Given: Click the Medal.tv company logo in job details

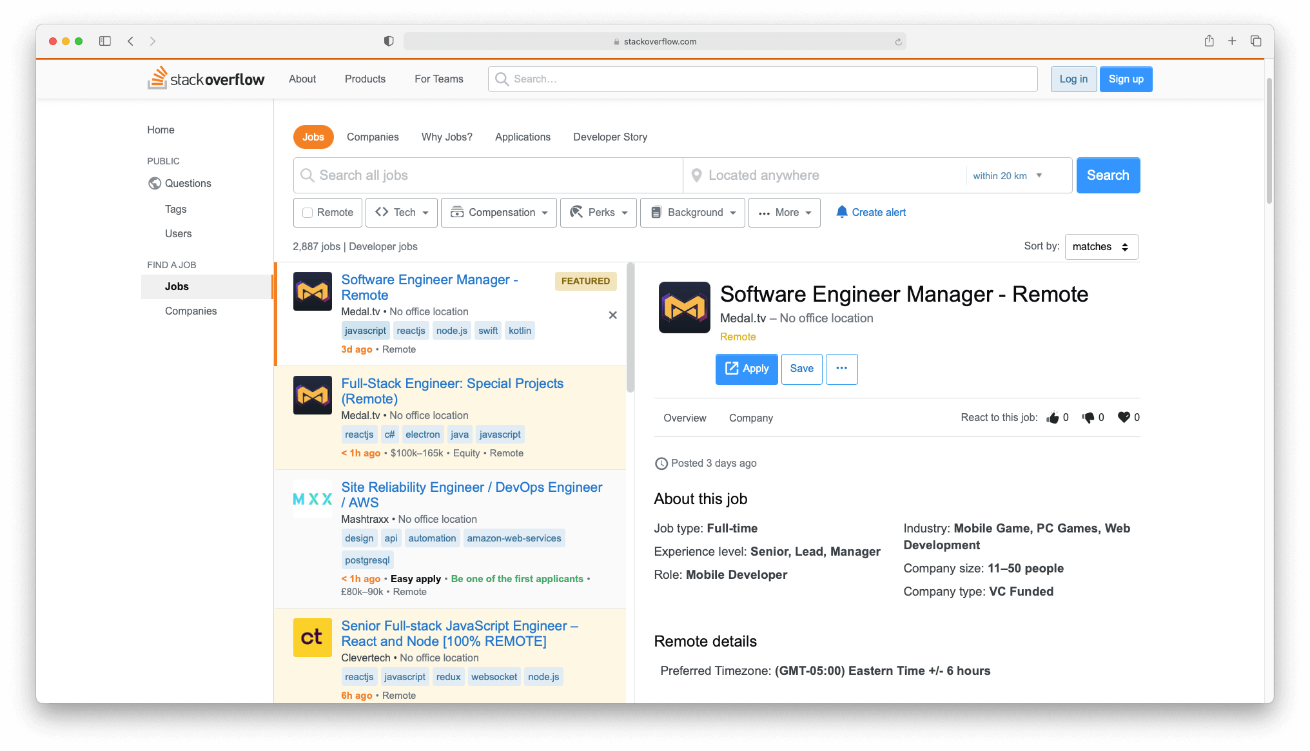Looking at the screenshot, I should pos(684,307).
